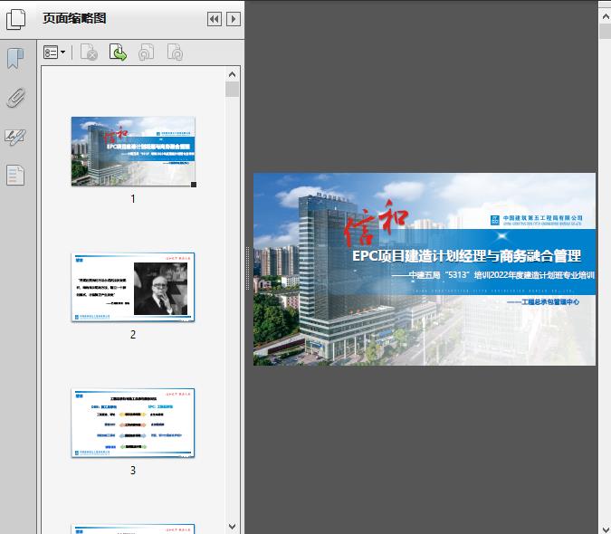This screenshot has height=534, width=611.
Task: Click the 工程总承包管理中心 text on the slide
Action: [543, 301]
